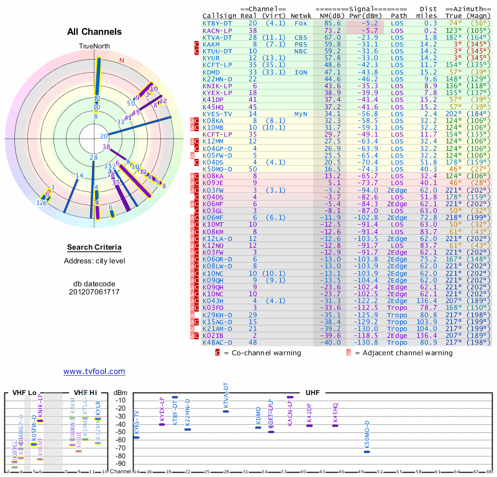Select the K22HN-D callsign in the table
The image size is (497, 477).
217,79
